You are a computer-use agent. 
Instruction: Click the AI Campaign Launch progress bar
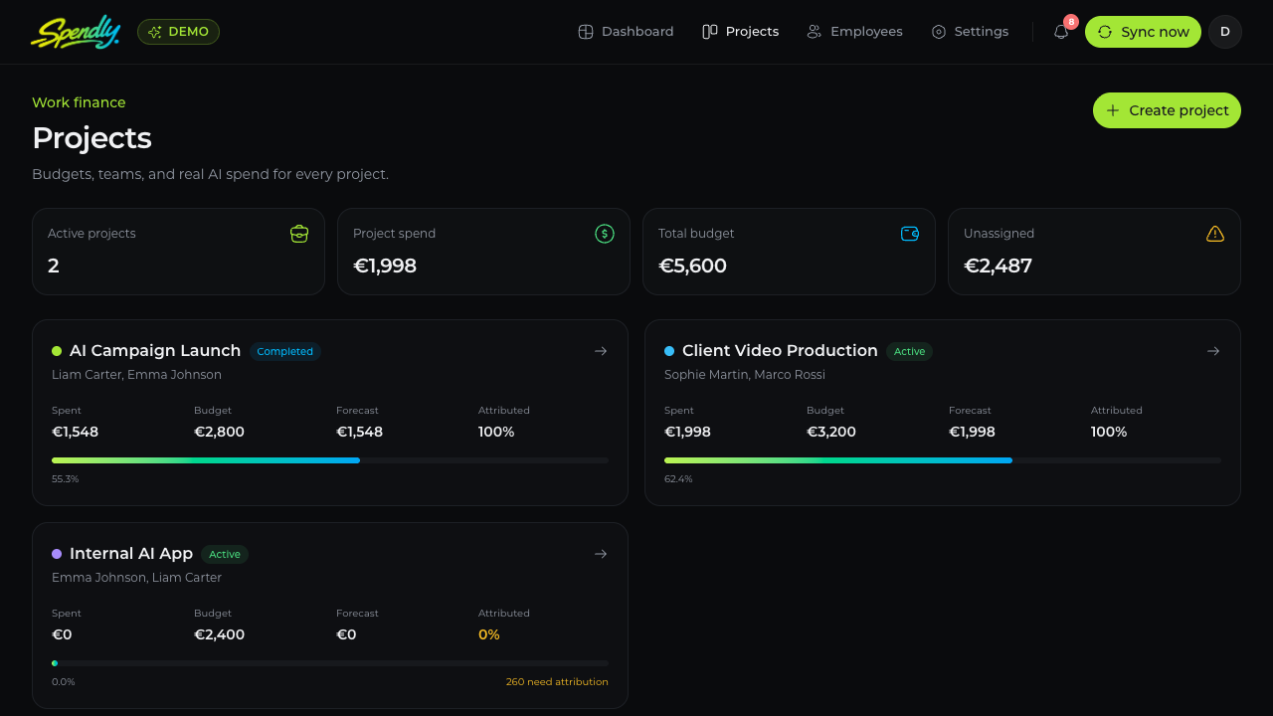pyautogui.click(x=330, y=460)
